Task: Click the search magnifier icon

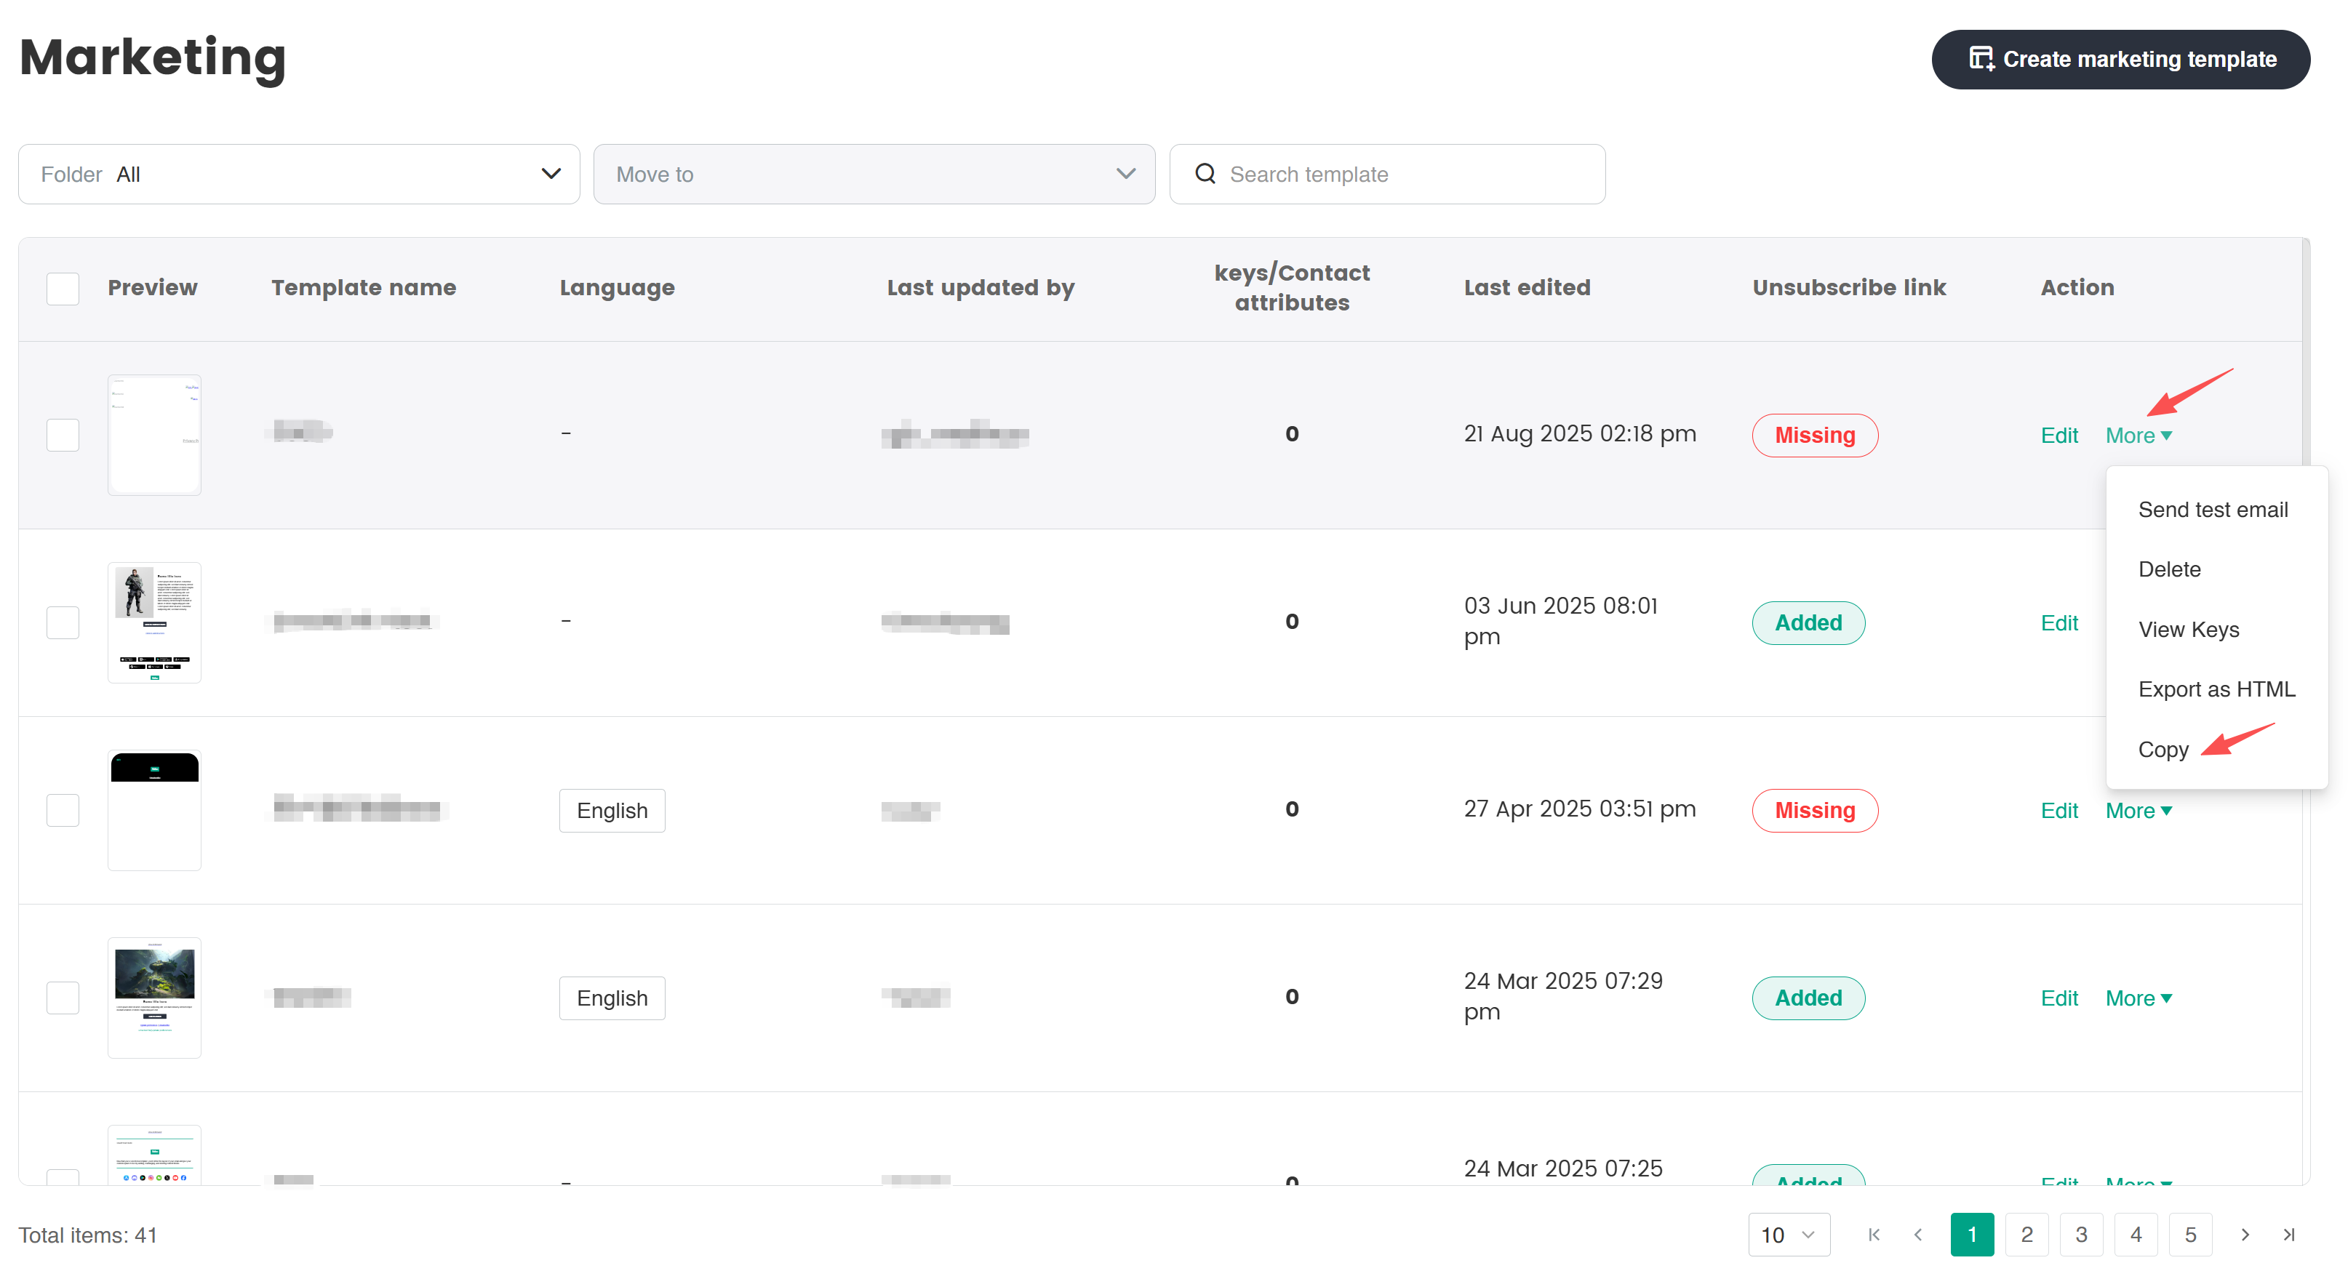Action: click(1205, 174)
